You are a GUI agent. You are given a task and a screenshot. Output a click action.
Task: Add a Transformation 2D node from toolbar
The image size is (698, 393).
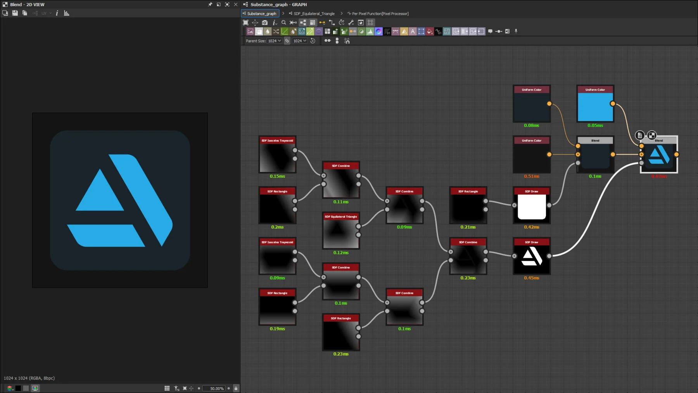(x=421, y=31)
